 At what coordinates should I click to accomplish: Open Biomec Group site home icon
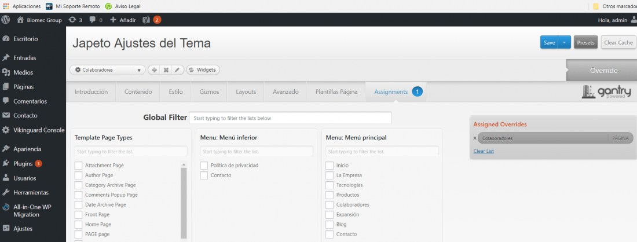coord(20,20)
